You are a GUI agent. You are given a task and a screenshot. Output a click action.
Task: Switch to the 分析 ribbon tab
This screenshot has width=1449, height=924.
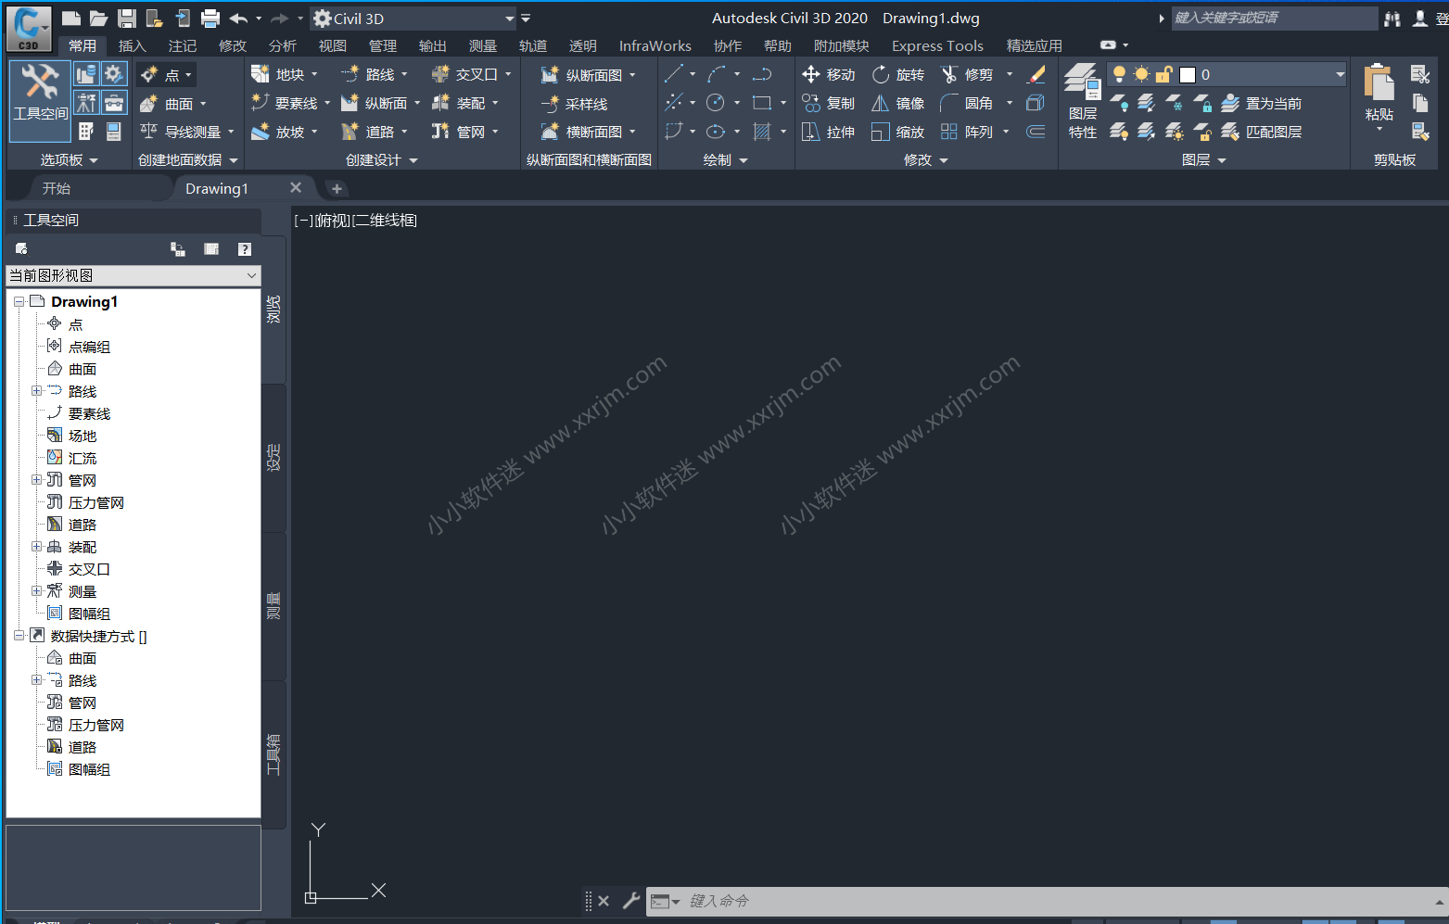pos(282,45)
